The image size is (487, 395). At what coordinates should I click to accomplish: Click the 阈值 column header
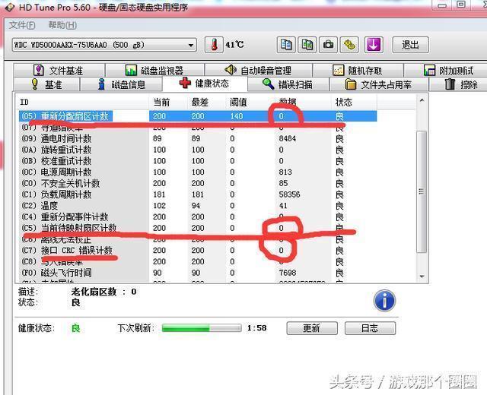pos(250,102)
